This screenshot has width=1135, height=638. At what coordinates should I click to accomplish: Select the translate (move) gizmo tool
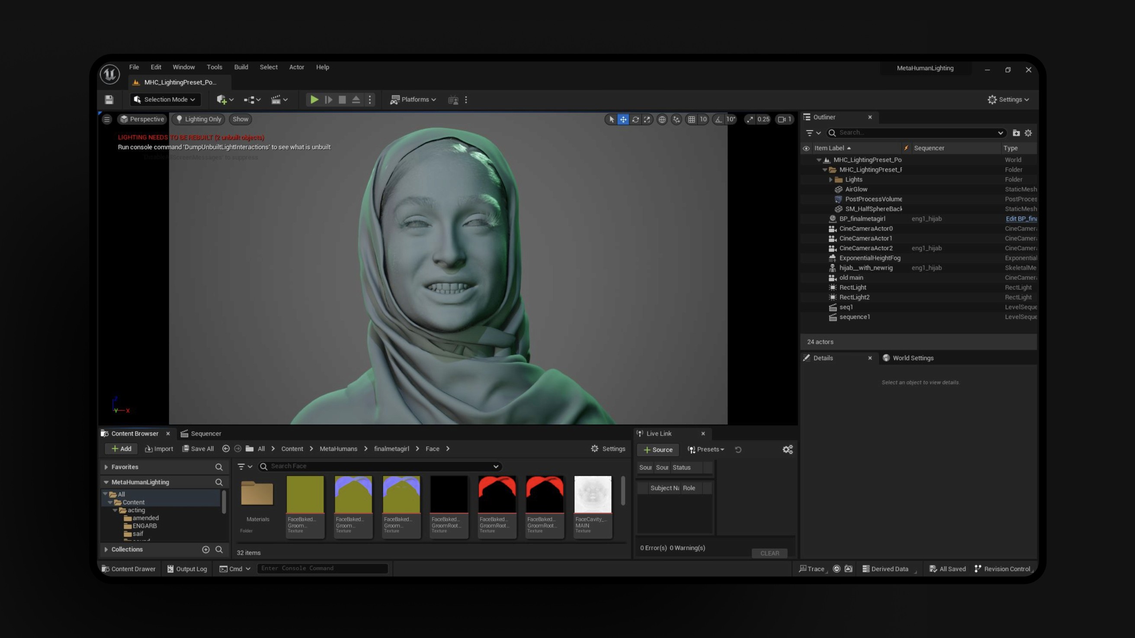pyautogui.click(x=623, y=119)
